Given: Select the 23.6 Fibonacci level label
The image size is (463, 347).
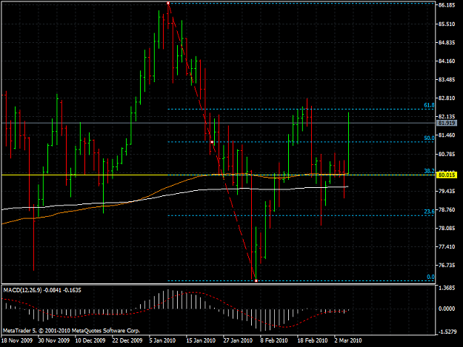Looking at the screenshot, I should click(x=429, y=212).
